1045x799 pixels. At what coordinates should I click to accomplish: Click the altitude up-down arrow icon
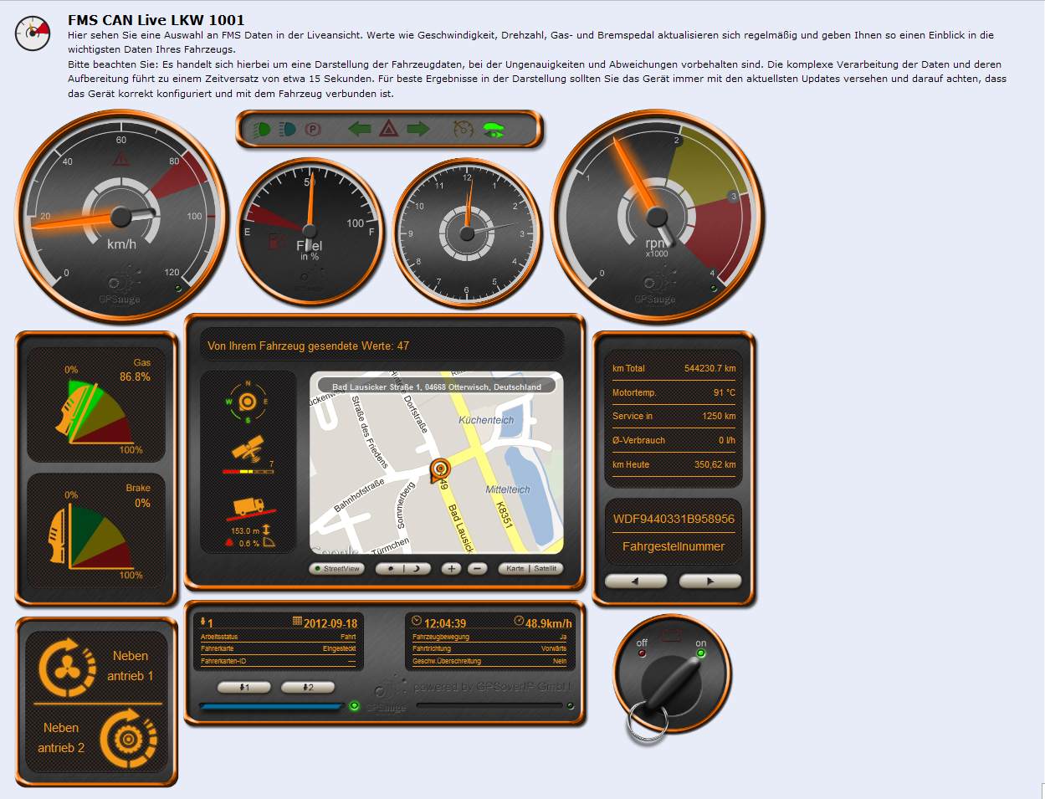(266, 530)
